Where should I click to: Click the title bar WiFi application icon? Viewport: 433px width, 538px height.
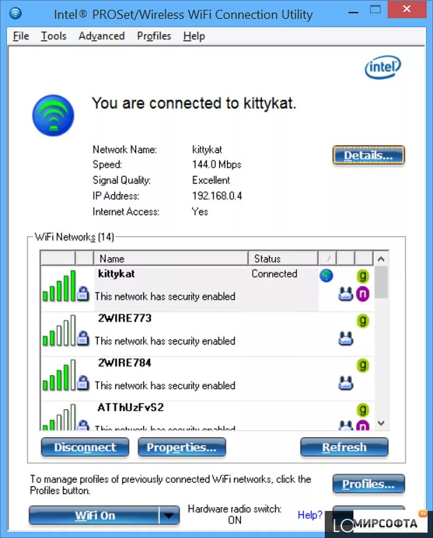pos(16,14)
